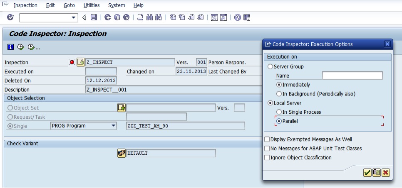Expand the PROG Program object type dropdown

click(114, 126)
